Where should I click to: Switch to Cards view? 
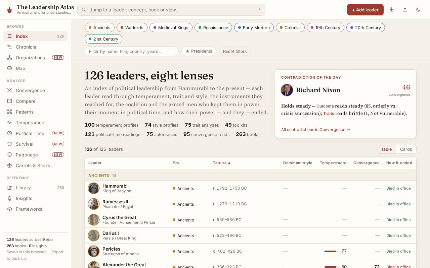pos(406,149)
